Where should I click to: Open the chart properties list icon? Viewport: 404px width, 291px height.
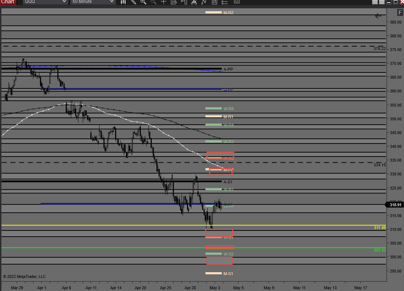[x=225, y=2]
